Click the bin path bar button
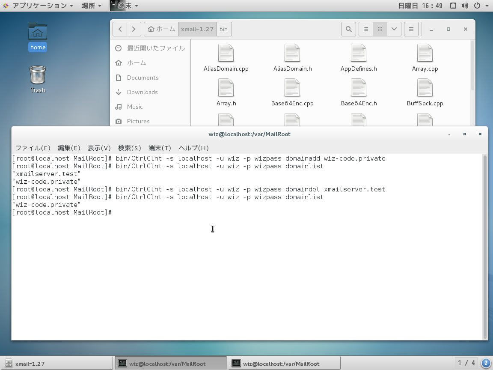Image resolution: width=493 pixels, height=370 pixels. coord(223,29)
